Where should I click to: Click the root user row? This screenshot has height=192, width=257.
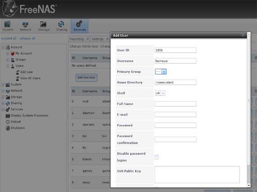(x=91, y=102)
